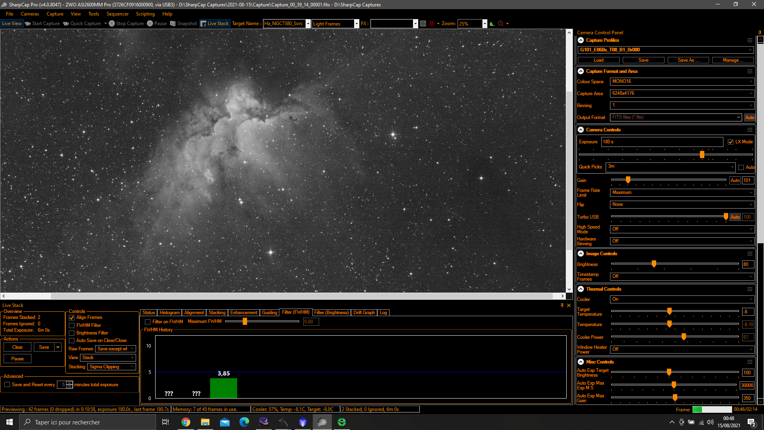The height and width of the screenshot is (430, 764).
Task: Open the Light Frames type dropdown
Action: [357, 23]
